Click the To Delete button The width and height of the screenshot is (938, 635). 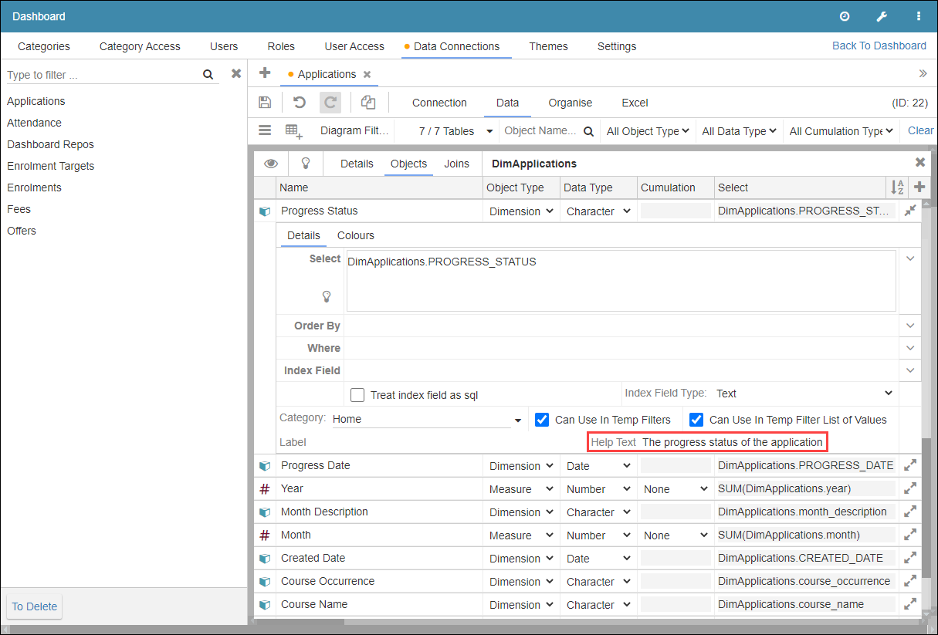35,606
